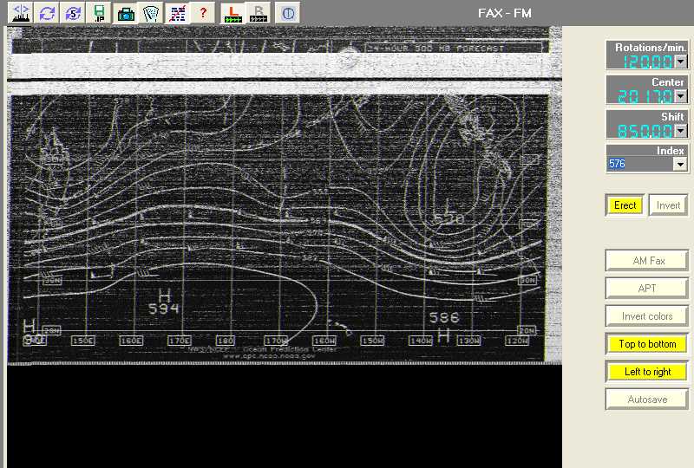Image resolution: width=694 pixels, height=468 pixels.
Task: Switch to Invert image mode
Action: pyautogui.click(x=668, y=205)
